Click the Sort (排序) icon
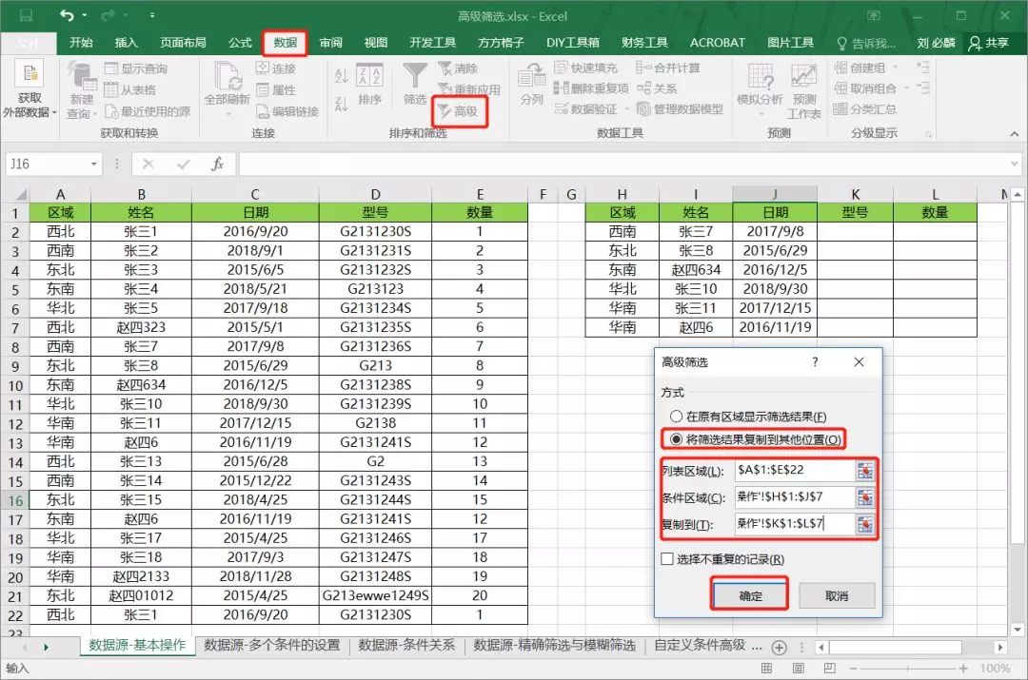 click(369, 75)
